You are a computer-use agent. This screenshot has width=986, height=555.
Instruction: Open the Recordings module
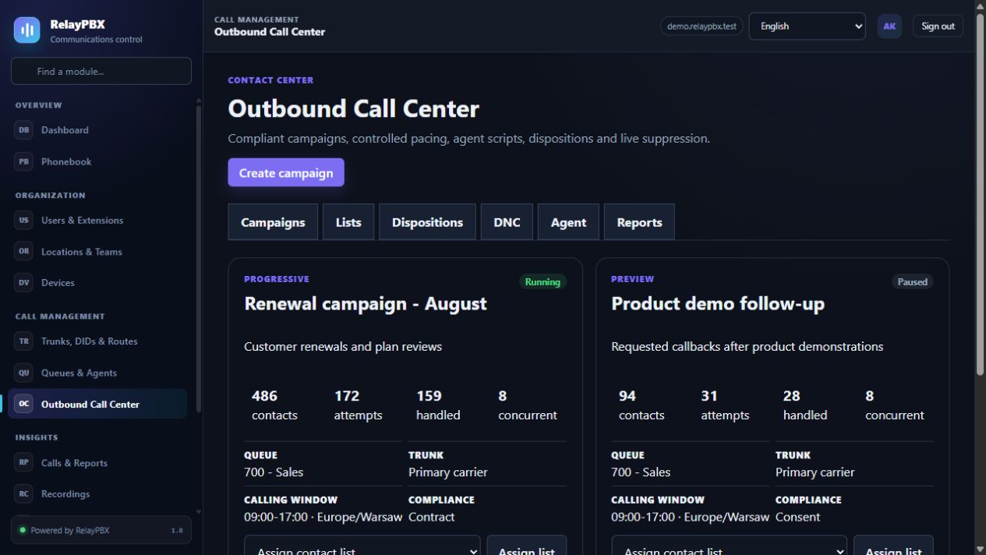(97, 494)
